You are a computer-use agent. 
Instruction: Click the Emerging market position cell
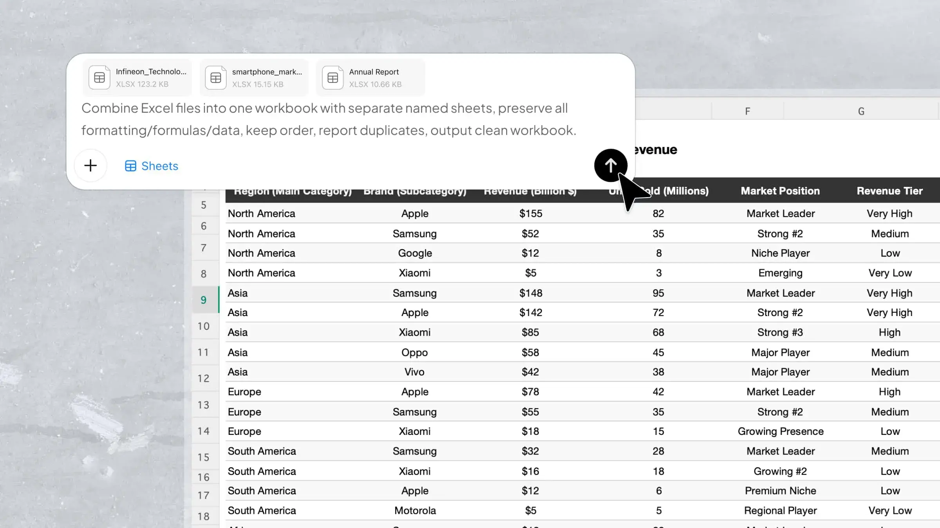click(780, 273)
